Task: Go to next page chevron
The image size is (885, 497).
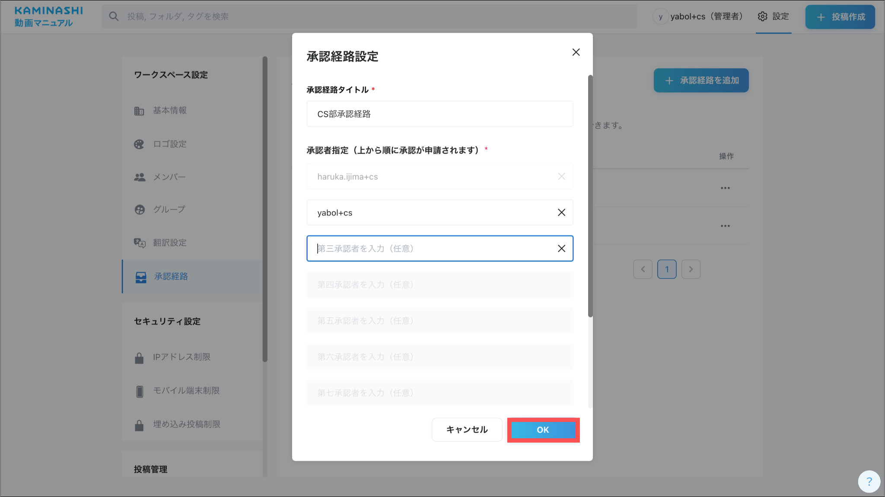Action: point(691,269)
